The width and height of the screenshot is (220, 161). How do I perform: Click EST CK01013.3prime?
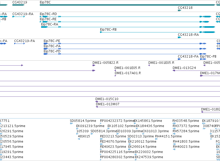pos(155,131)
